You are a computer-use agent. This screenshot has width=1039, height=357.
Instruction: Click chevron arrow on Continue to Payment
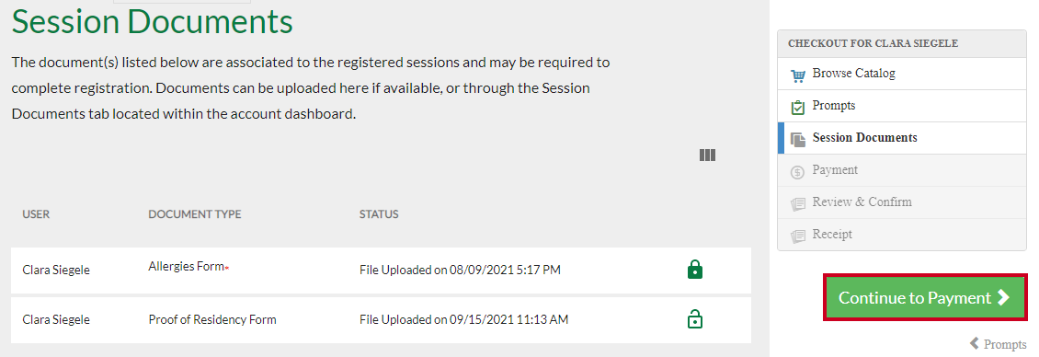click(1003, 297)
